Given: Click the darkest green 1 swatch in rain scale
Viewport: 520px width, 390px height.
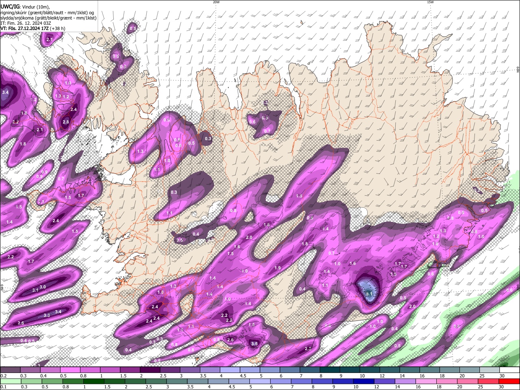Looking at the screenshot, I should tap(93, 381).
